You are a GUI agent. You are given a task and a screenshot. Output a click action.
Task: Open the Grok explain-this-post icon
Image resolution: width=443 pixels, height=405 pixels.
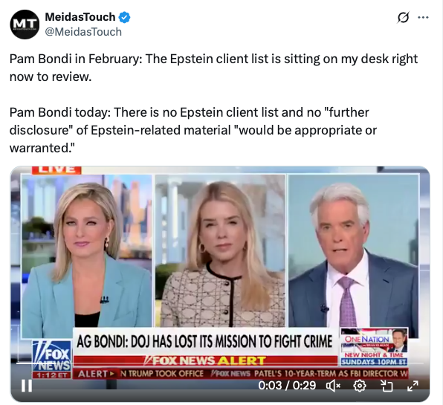403,18
